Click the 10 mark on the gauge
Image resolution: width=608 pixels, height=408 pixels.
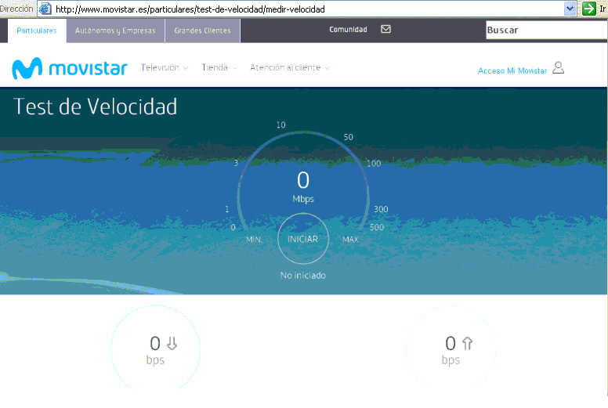tap(280, 125)
